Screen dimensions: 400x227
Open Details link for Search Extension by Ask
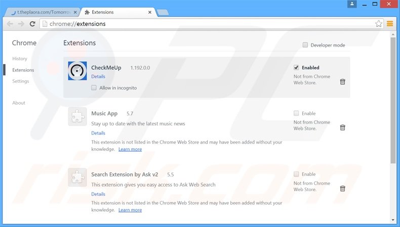[x=98, y=194]
